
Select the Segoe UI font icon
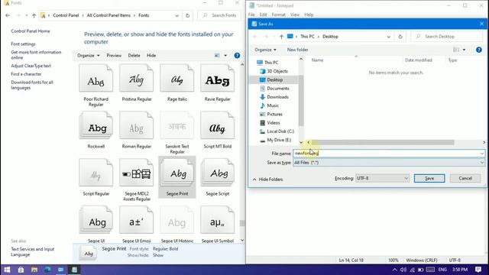pyautogui.click(x=96, y=220)
